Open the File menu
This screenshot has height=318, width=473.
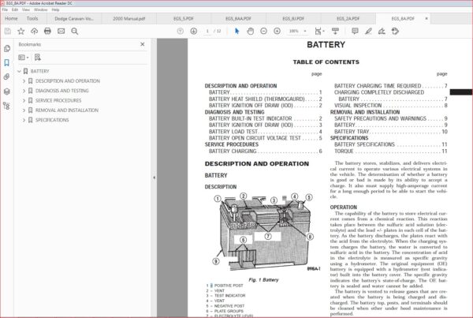(x=5, y=9)
